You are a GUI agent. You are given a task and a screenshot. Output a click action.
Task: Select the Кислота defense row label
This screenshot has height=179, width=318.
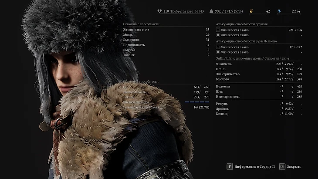(x=222, y=79)
